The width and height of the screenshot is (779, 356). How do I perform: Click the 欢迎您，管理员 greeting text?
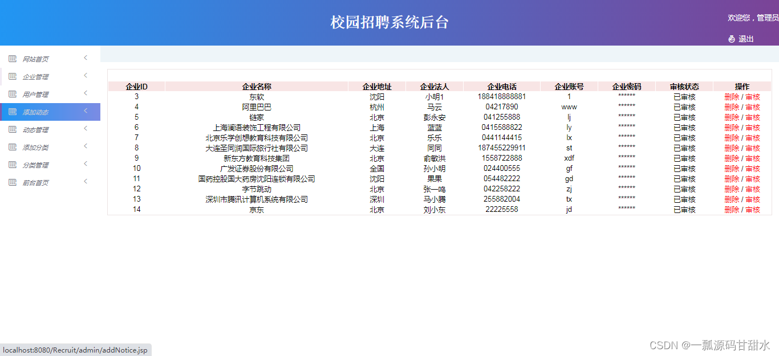point(753,18)
